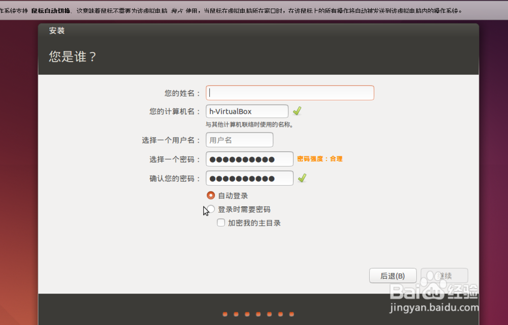Viewport: 508px width, 325px height.
Task: Select the 登录时需要密码 radio button
Action: pyautogui.click(x=211, y=209)
